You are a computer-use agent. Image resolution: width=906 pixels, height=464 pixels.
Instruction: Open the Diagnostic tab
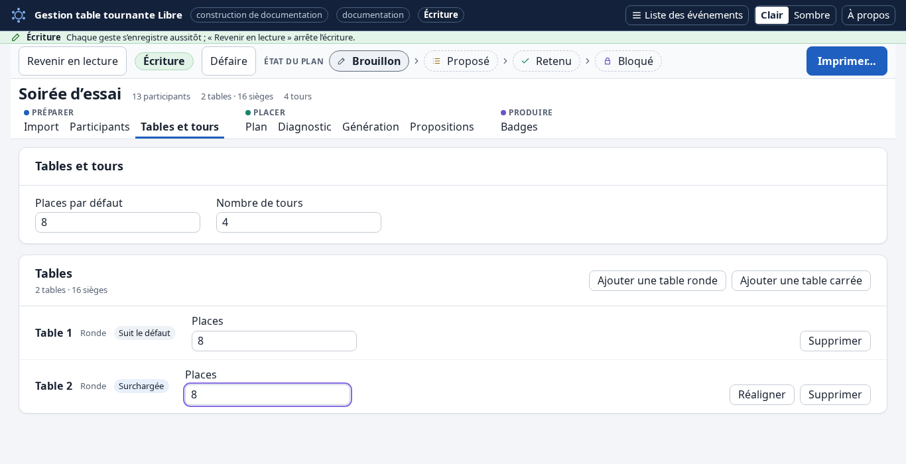tap(304, 127)
